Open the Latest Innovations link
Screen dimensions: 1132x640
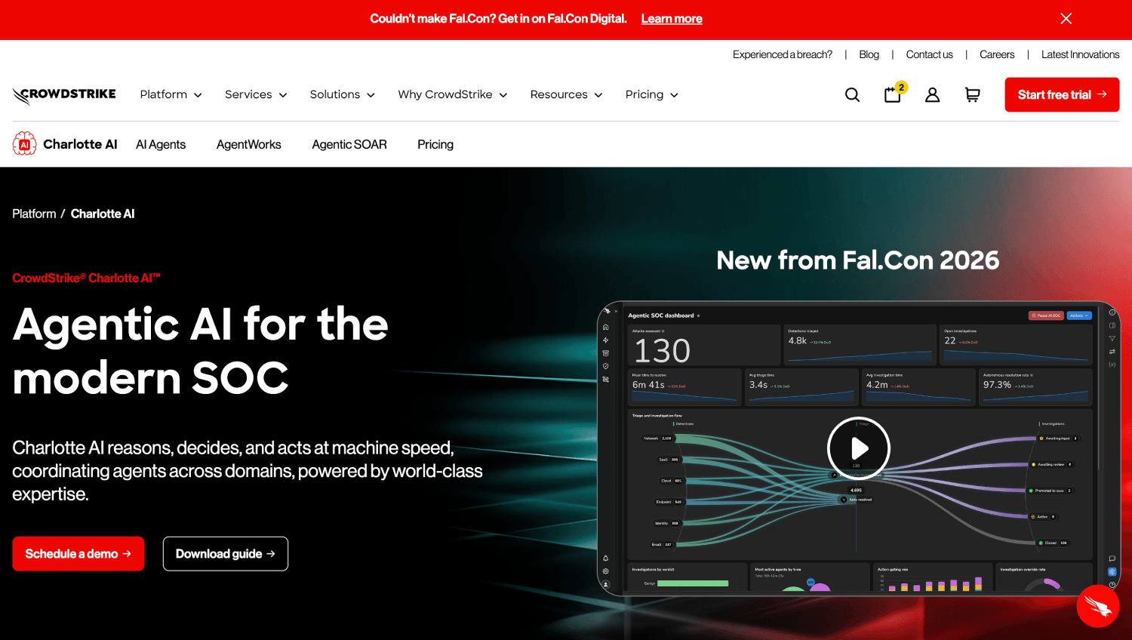(1081, 54)
